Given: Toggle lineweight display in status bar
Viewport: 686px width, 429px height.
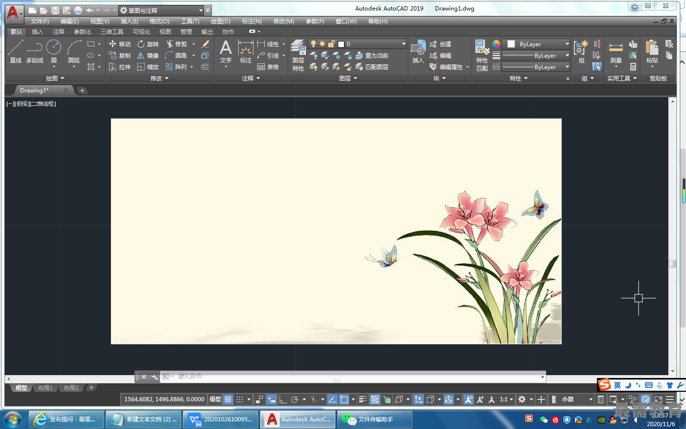Looking at the screenshot, I should pyautogui.click(x=363, y=399).
